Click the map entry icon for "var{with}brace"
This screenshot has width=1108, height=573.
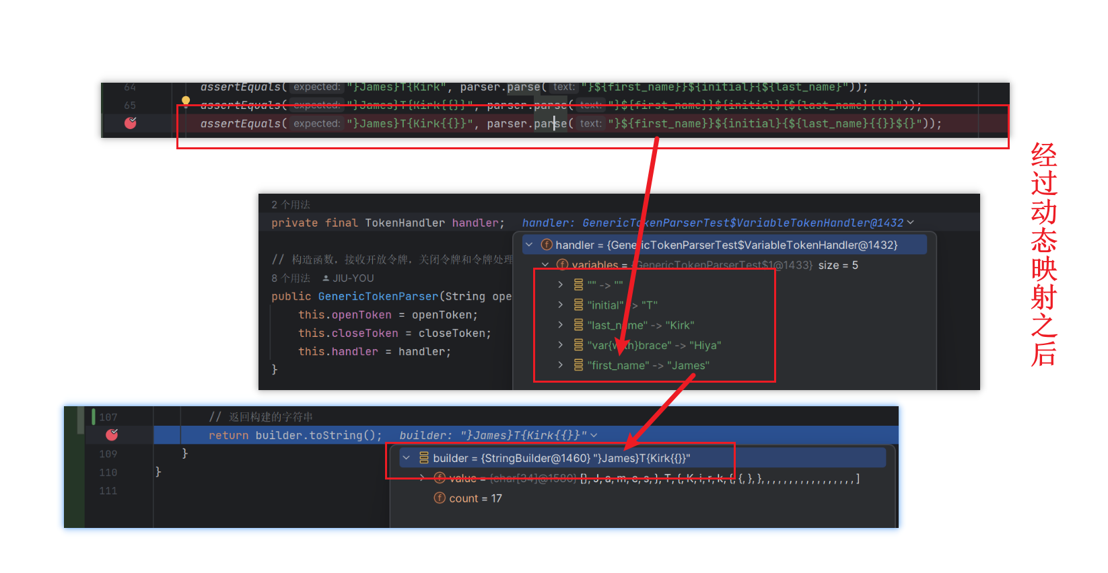tap(578, 345)
